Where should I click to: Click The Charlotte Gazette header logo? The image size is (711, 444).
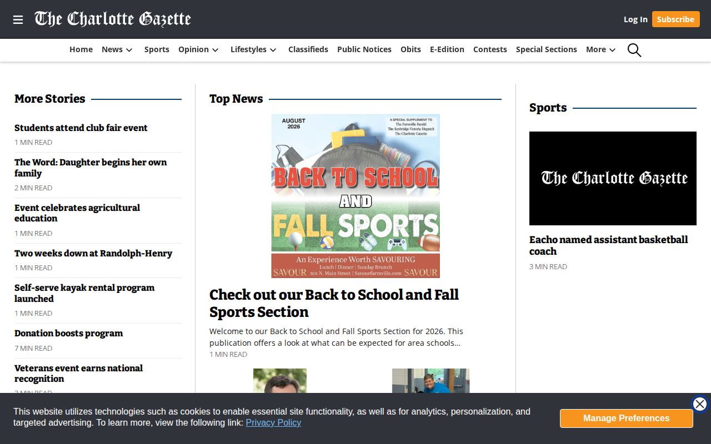(x=113, y=19)
